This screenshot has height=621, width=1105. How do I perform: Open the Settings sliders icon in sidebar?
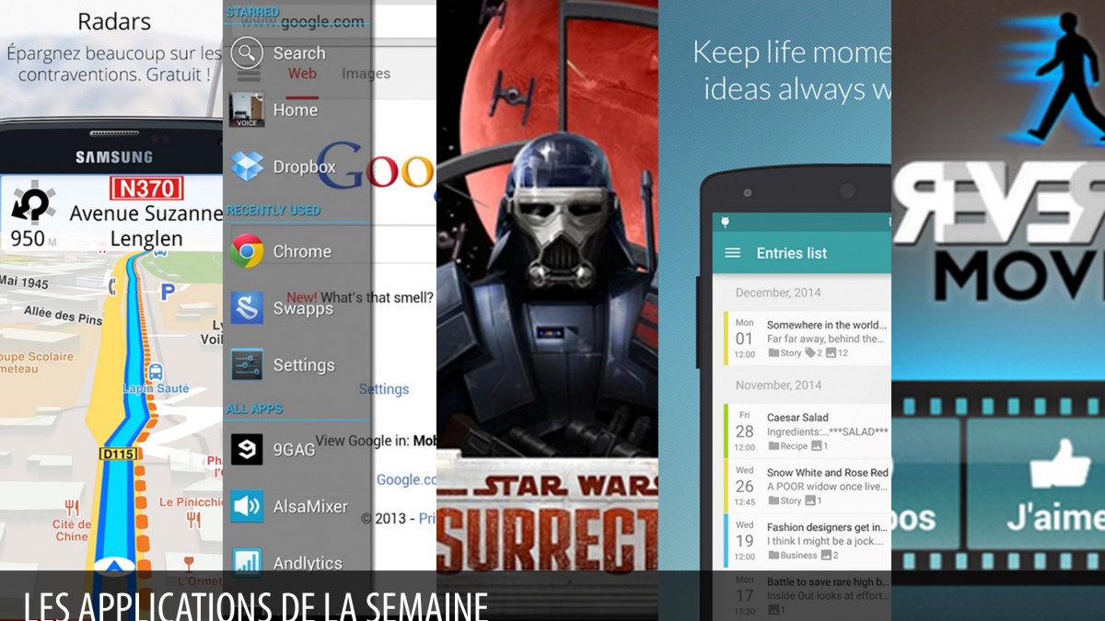pos(247,365)
